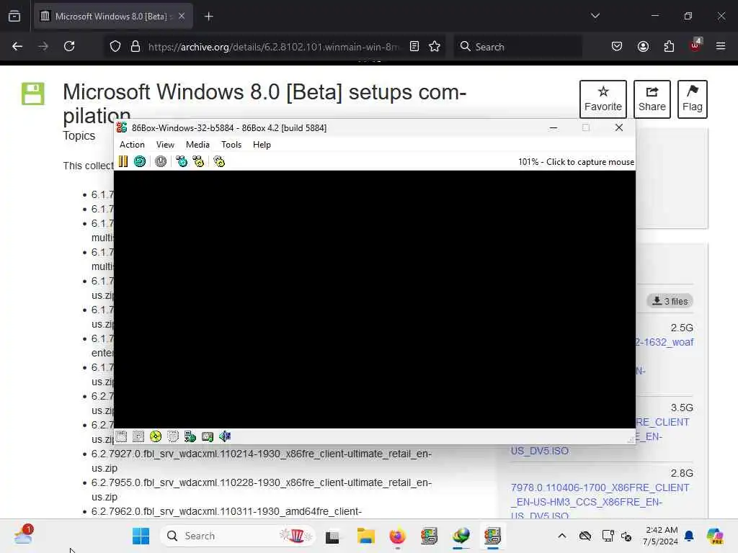
Task: Close the Microsoft Windows 8.0 [Beta] tab
Action: pyautogui.click(x=182, y=17)
